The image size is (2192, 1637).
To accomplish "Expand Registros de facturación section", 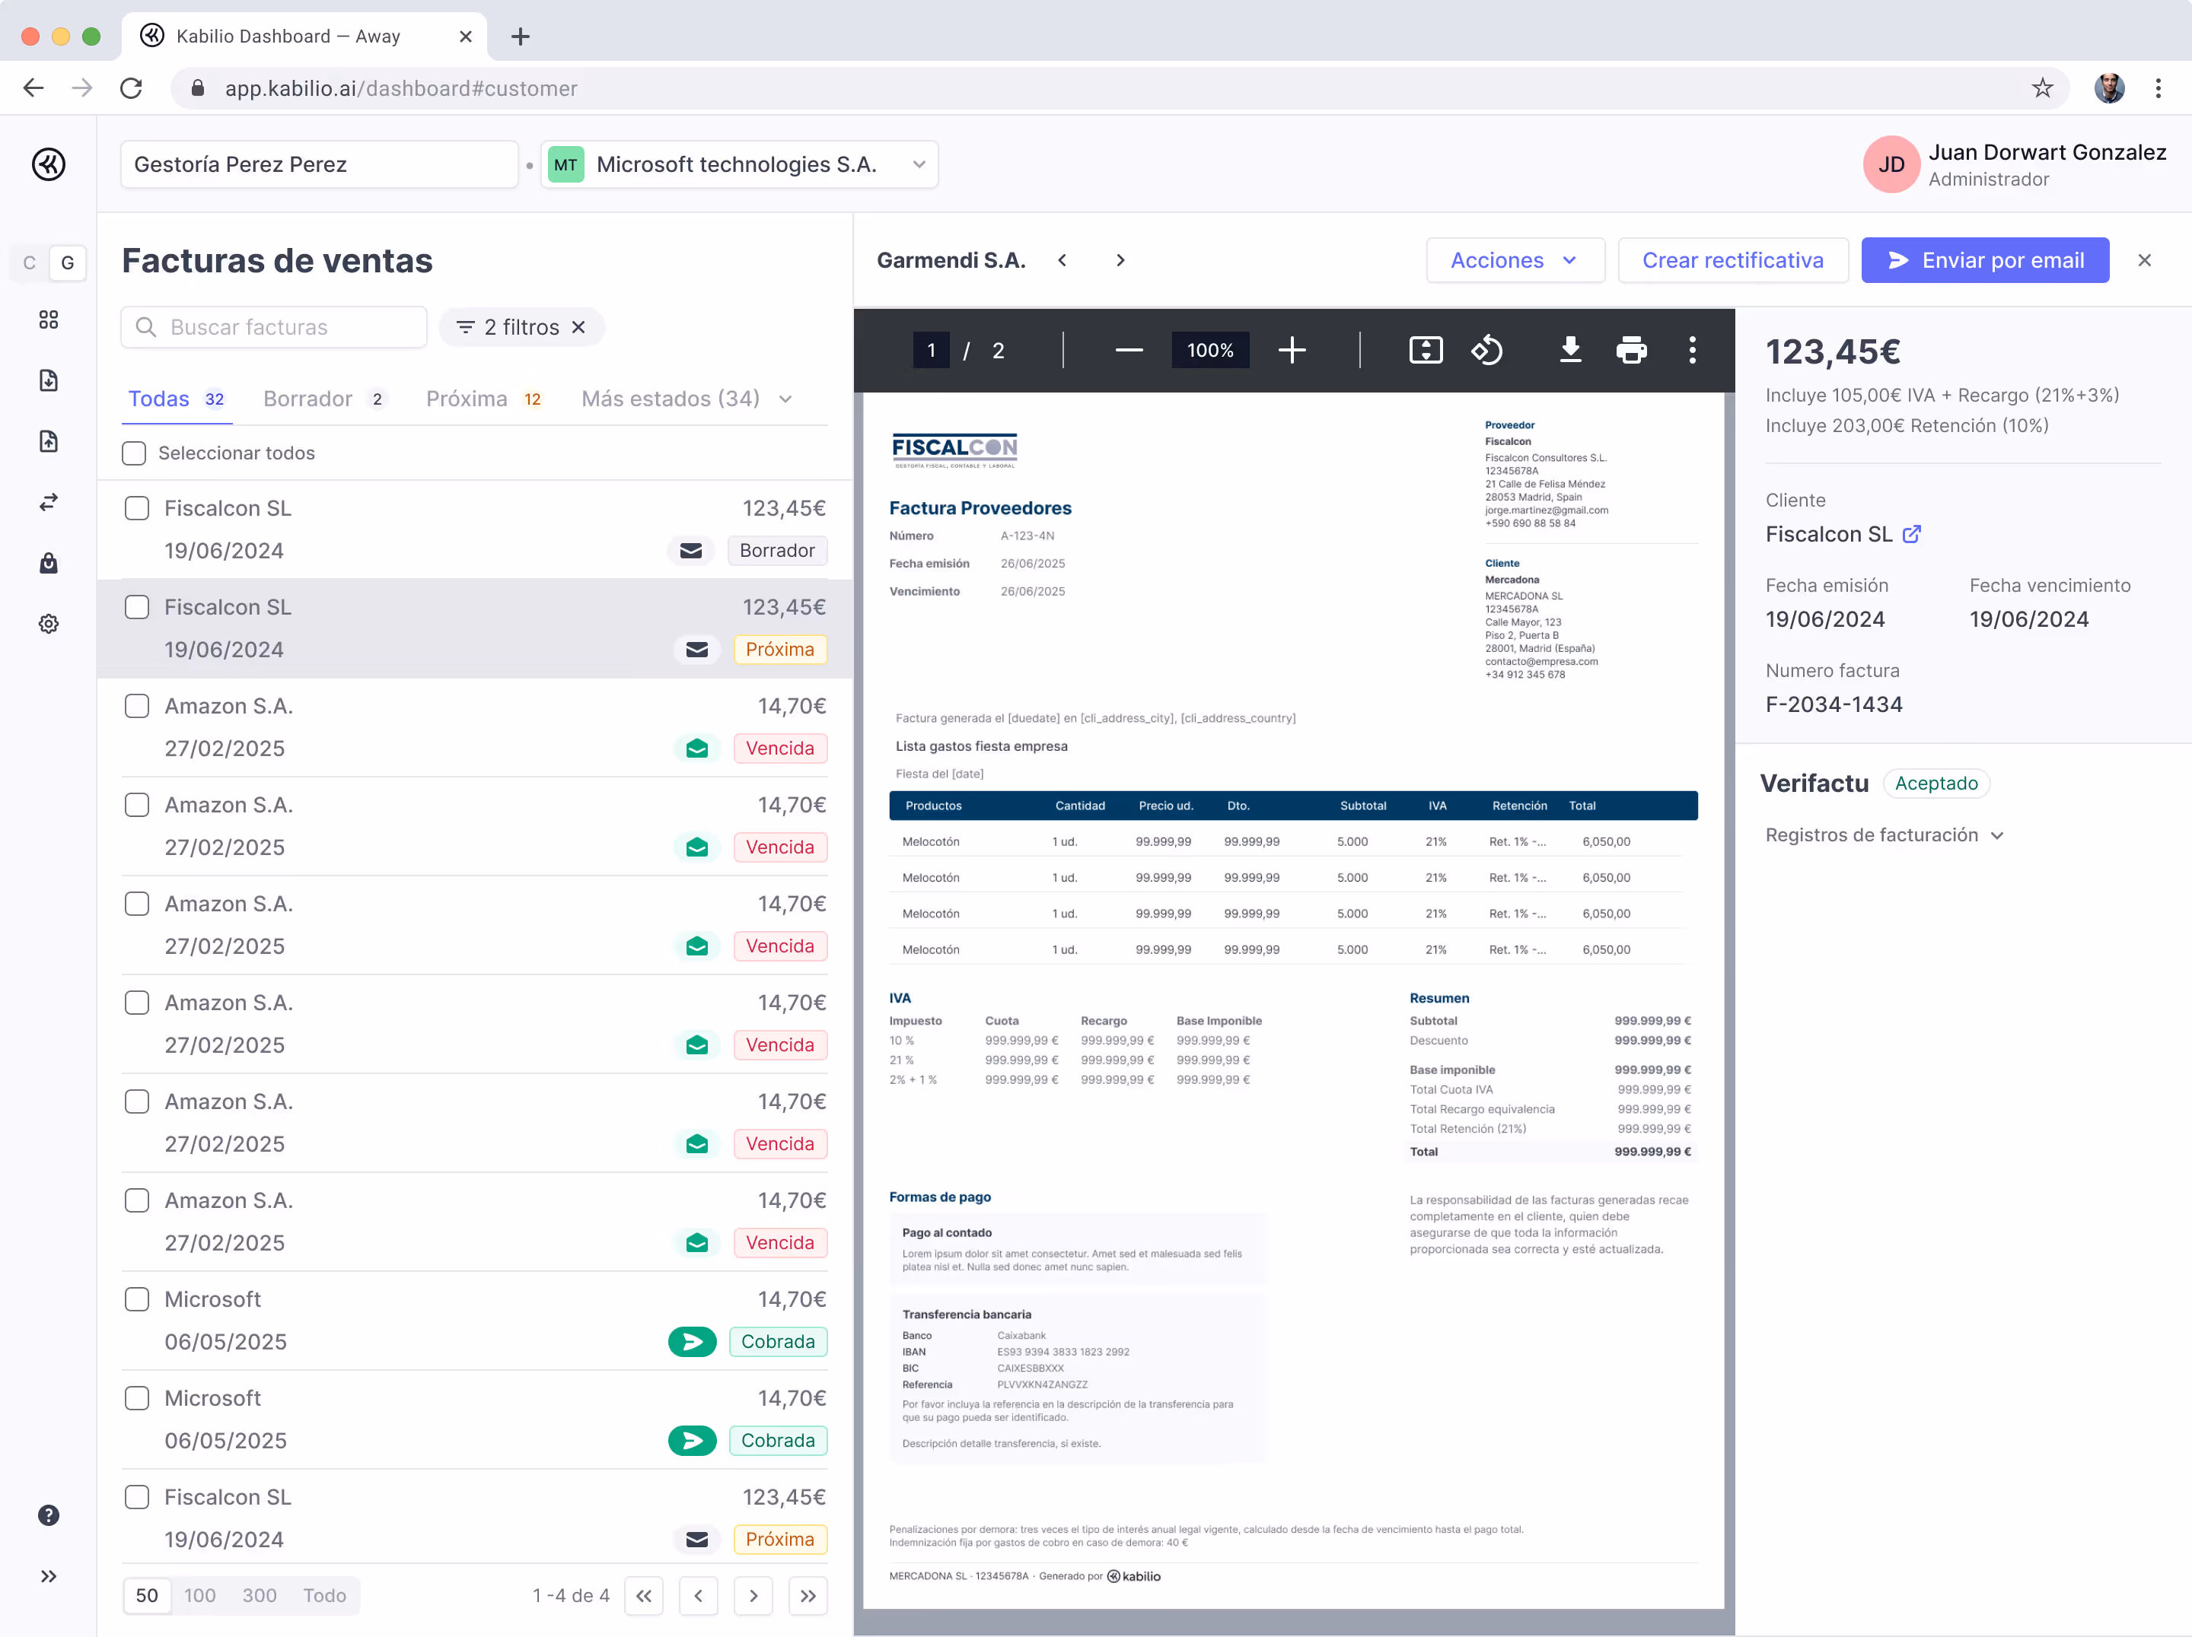I will [1885, 834].
